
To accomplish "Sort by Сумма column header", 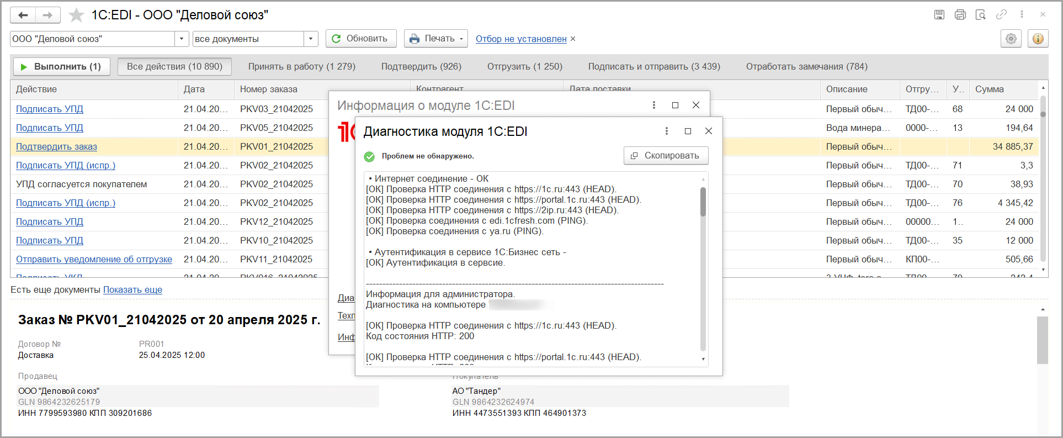I will (1004, 89).
